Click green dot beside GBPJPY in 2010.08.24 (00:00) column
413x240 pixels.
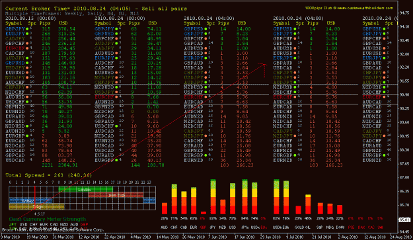116,28
